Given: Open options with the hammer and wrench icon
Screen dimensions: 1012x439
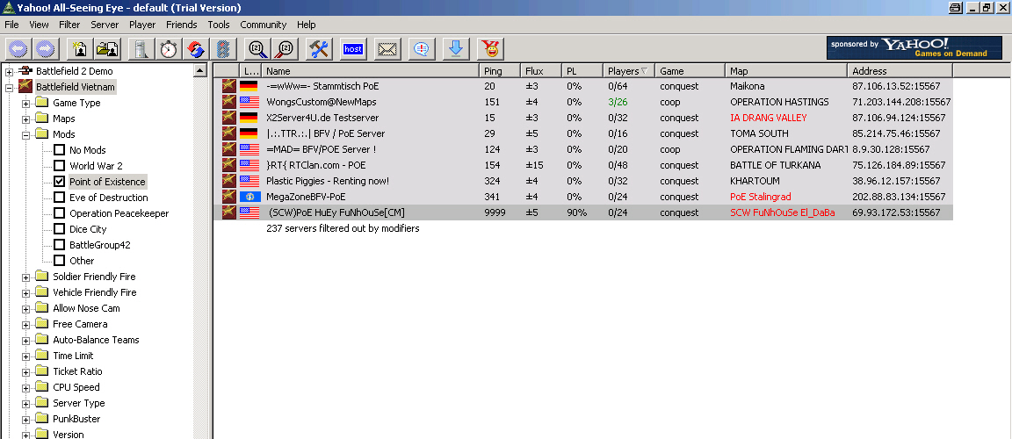Looking at the screenshot, I should 318,49.
